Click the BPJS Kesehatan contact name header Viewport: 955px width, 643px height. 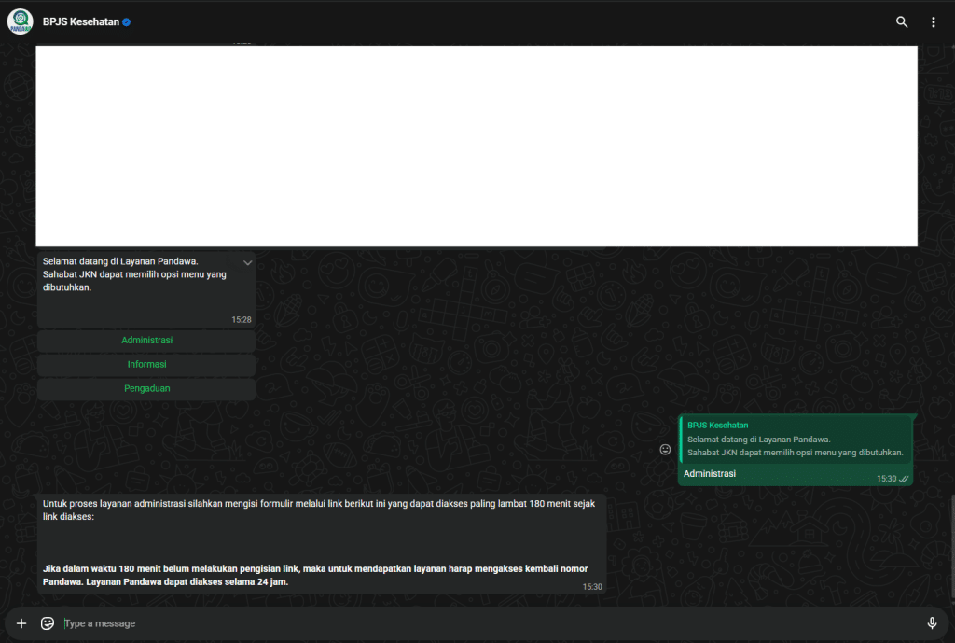(x=80, y=22)
